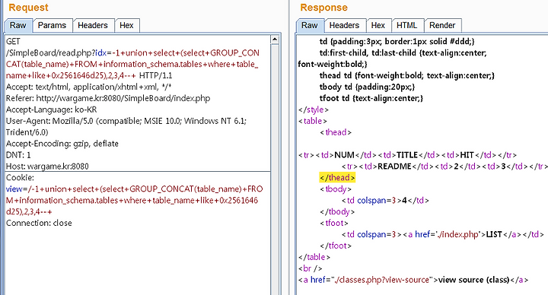This screenshot has width=548, height=295.
Task: Click the Accept-Encoding: gzip, deflate line
Action: click(62, 144)
